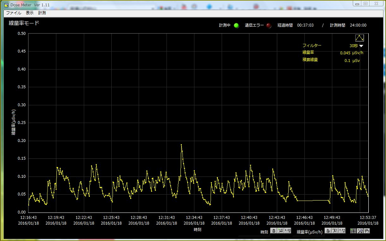
Task: Open the 計測 menu
Action: pos(42,13)
